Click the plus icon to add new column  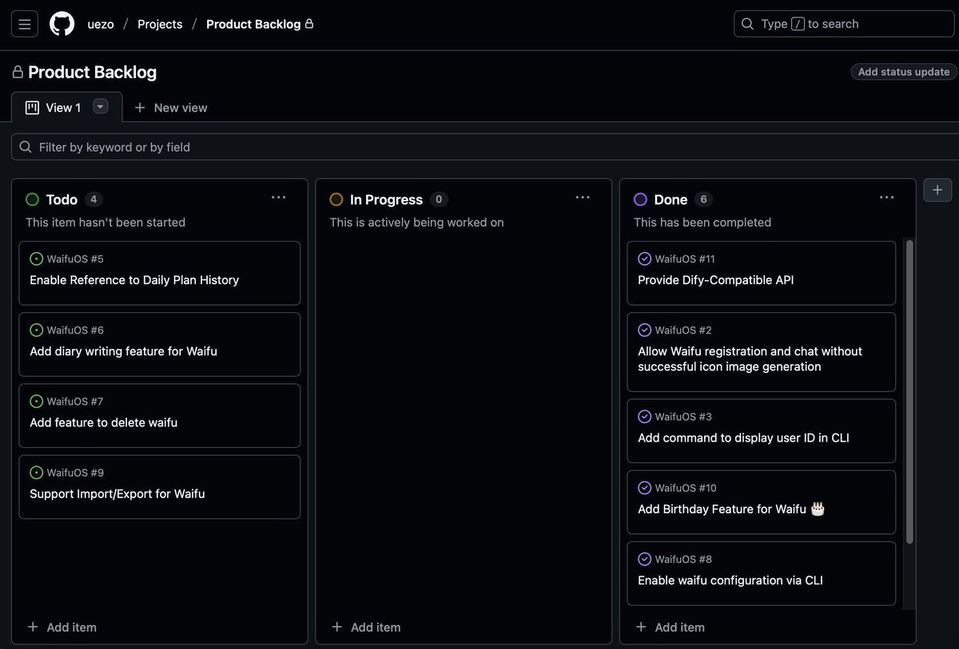pos(937,190)
